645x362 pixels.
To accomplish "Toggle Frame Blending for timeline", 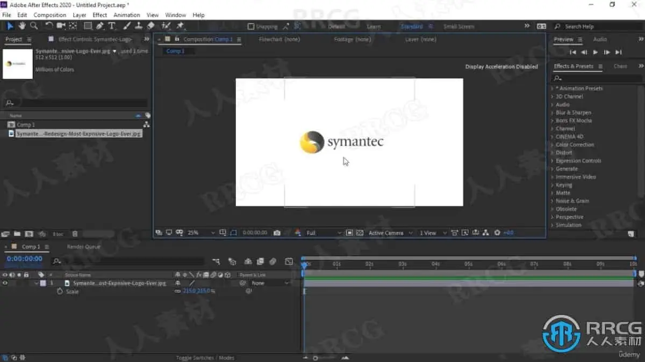I will (260, 261).
